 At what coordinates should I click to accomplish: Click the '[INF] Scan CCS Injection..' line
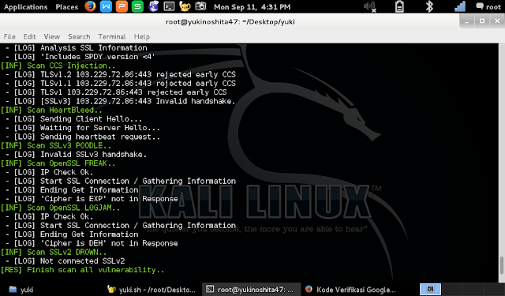[58, 66]
